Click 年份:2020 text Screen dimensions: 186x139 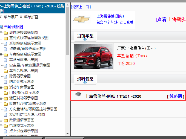click(x=126, y=63)
